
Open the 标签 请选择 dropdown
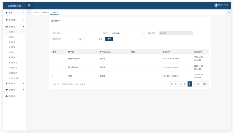(x=127, y=33)
